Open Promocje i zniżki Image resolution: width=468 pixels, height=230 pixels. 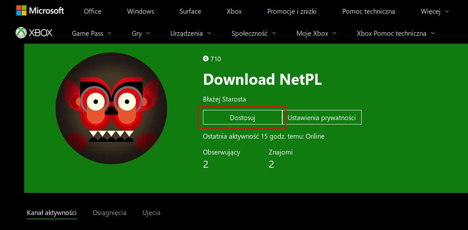tap(292, 11)
